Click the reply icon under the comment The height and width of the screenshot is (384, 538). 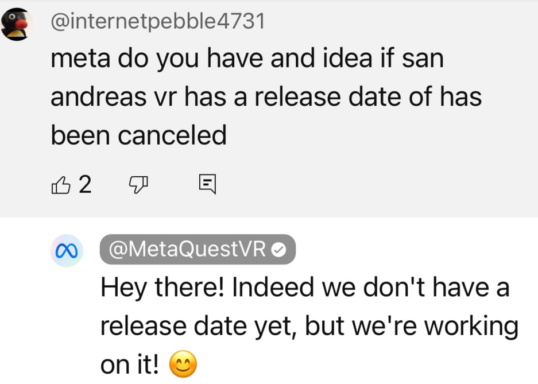pos(207,184)
